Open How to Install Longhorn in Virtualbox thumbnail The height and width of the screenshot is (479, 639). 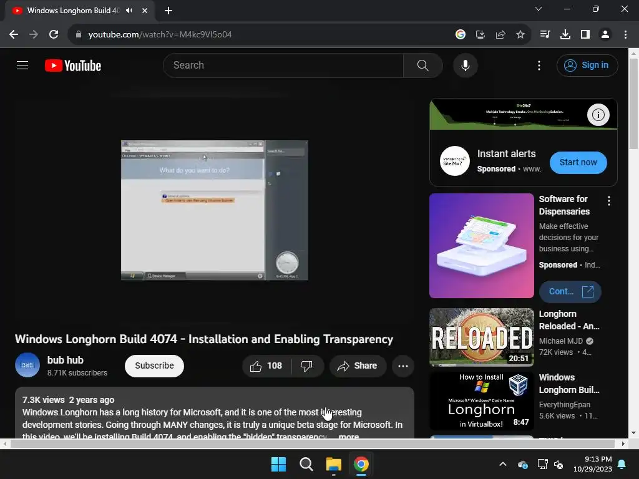tap(481, 401)
